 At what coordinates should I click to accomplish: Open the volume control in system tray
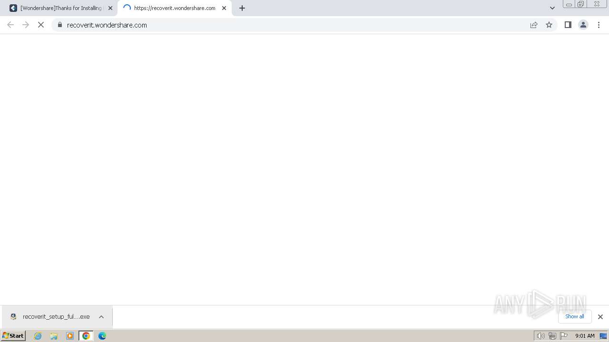541,336
